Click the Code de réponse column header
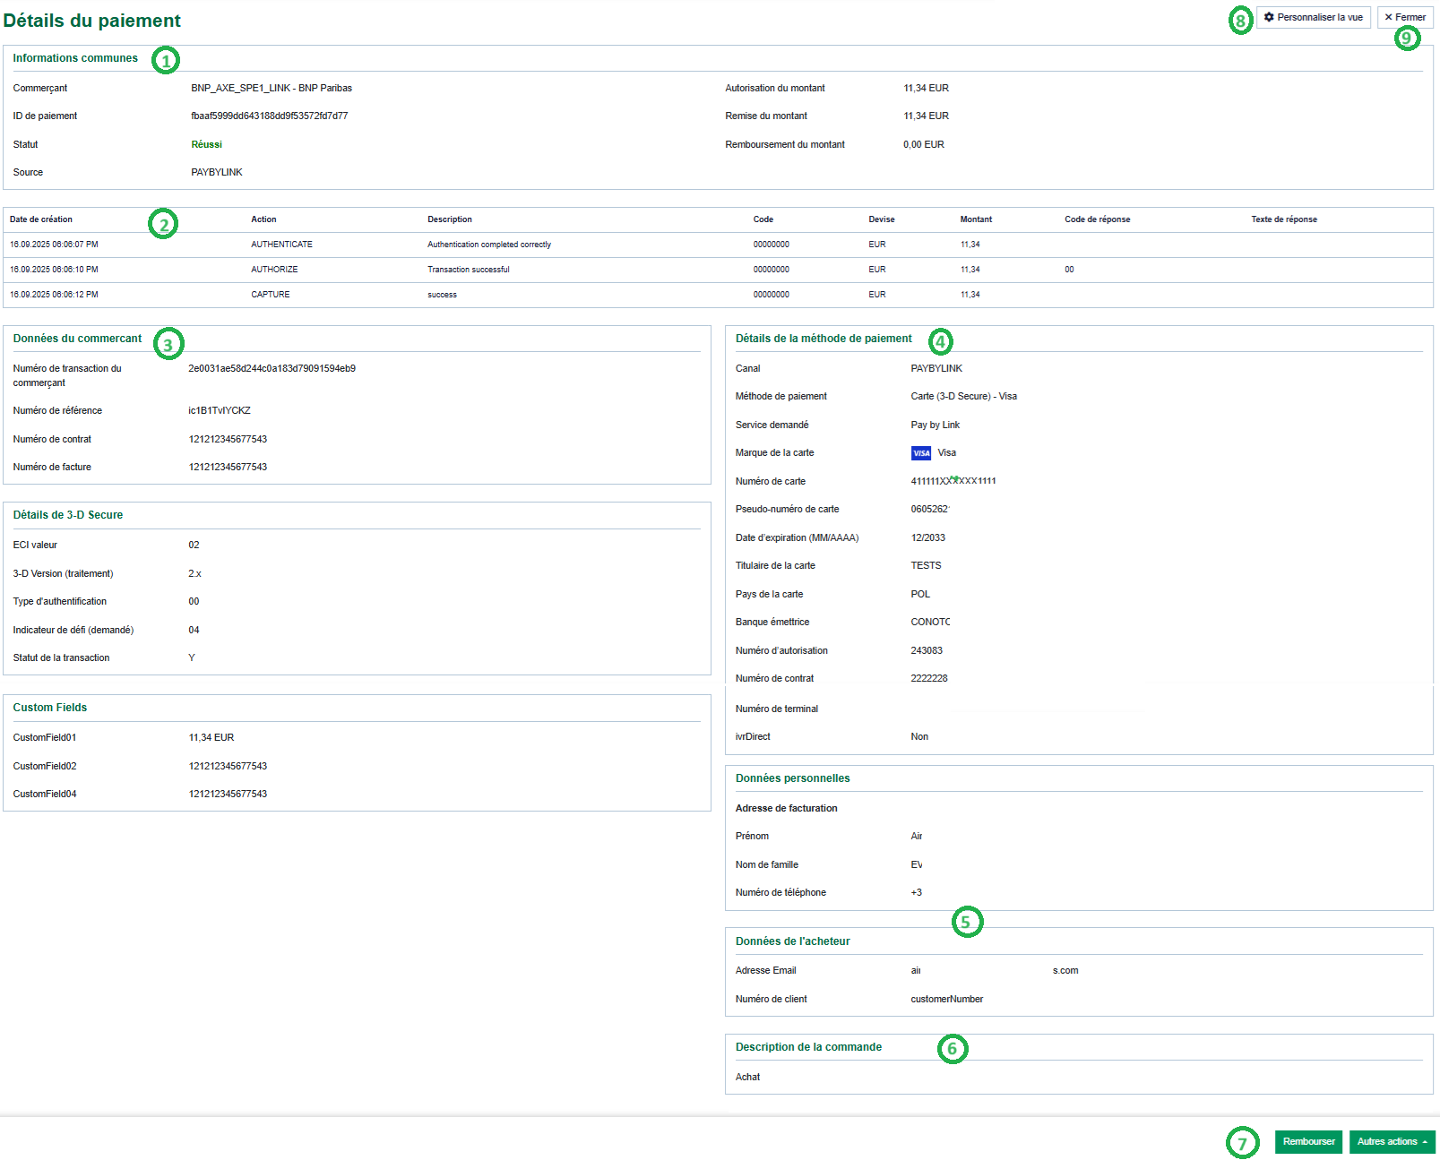1440x1160 pixels. (1098, 219)
